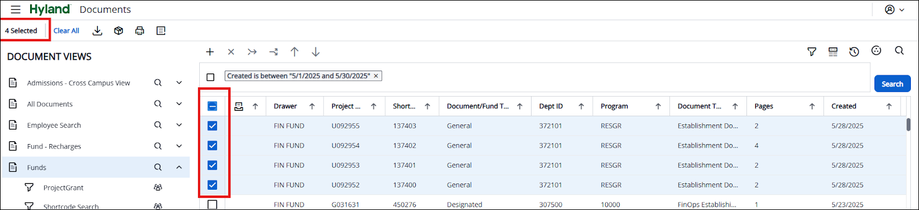This screenshot has height=210, width=919.
Task: Search within Employee Search view
Action: point(158,125)
